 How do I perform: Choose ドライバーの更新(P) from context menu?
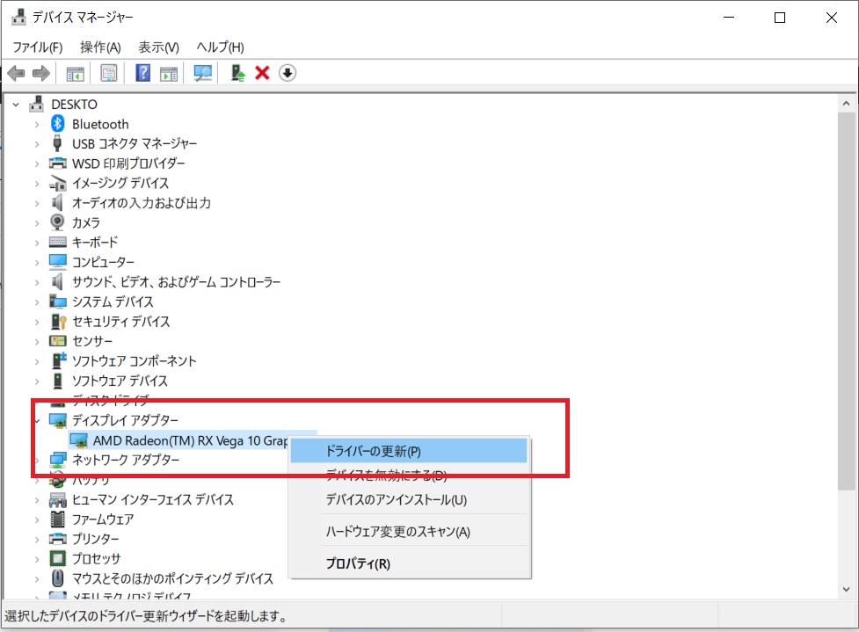(409, 451)
